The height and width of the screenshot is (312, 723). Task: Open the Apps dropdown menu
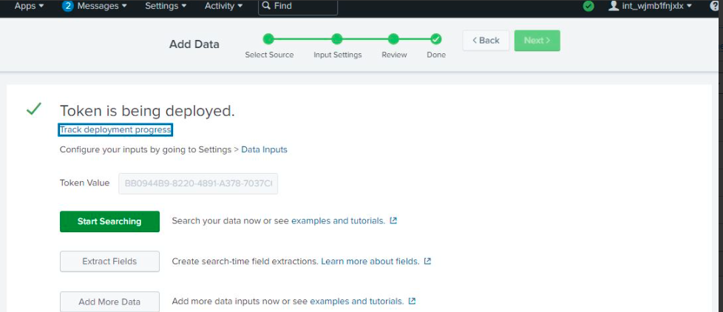click(29, 6)
